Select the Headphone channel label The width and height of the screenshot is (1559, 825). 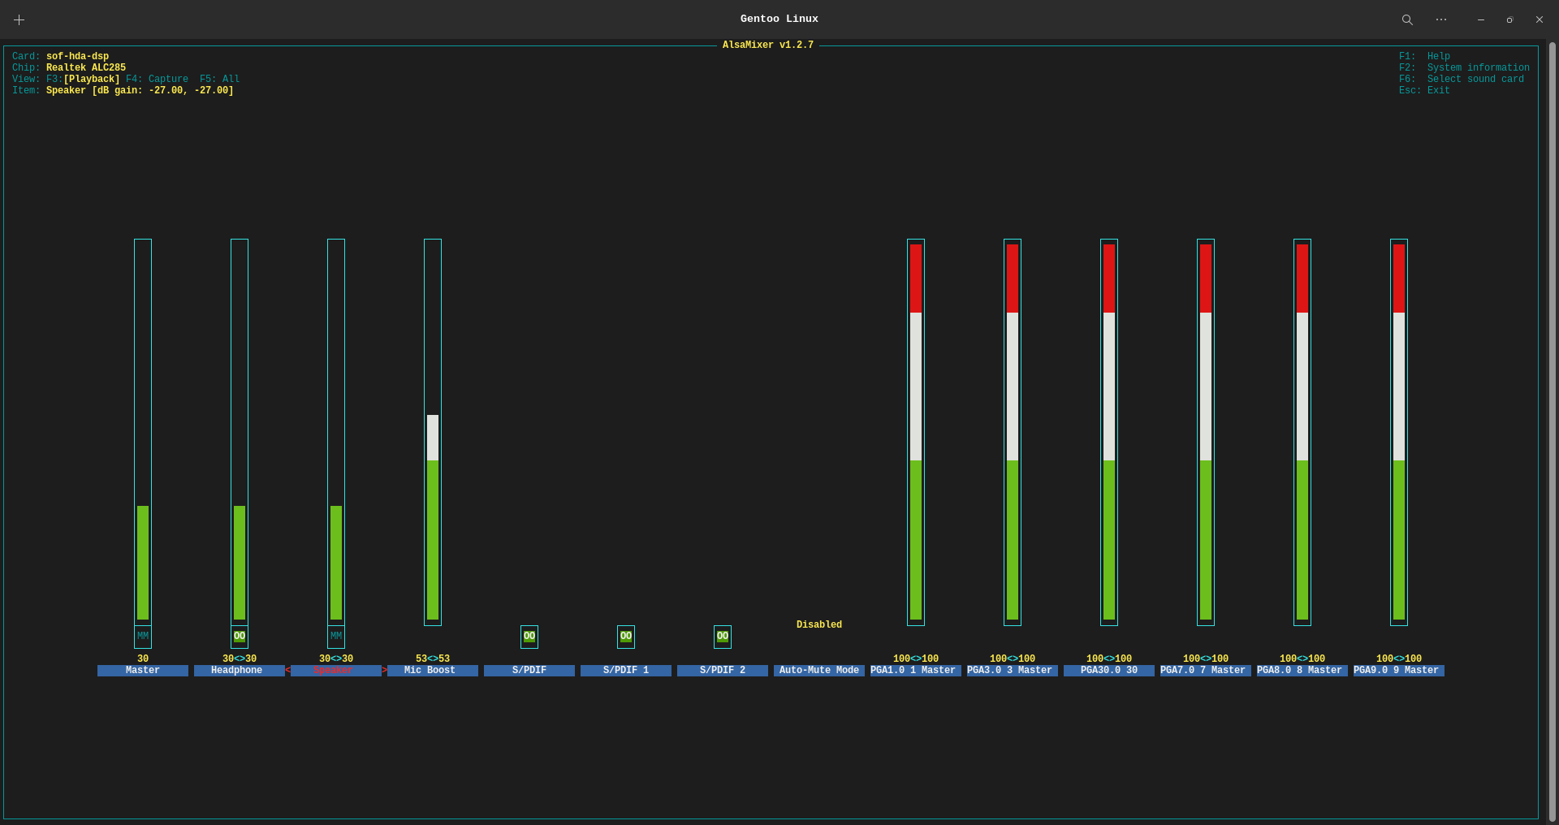click(x=240, y=671)
